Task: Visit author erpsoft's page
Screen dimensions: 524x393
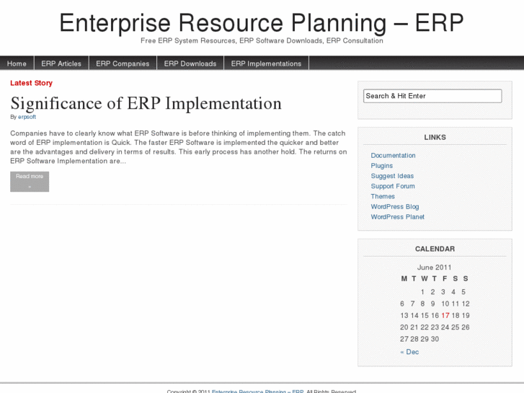Action: click(x=27, y=117)
